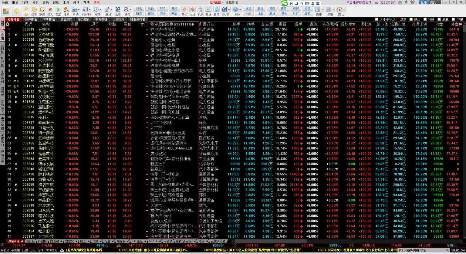
Task: Click the 默认 home icon
Action: tap(340, 9)
